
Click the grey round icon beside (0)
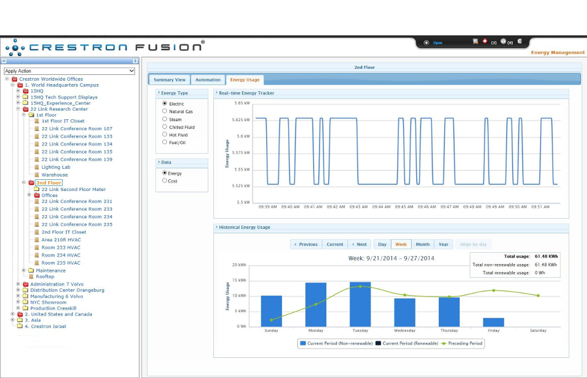(x=503, y=41)
